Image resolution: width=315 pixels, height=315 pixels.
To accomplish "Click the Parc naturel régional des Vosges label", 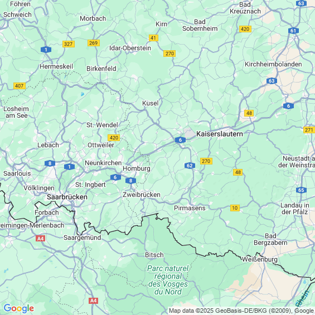I will [x=168, y=280].
